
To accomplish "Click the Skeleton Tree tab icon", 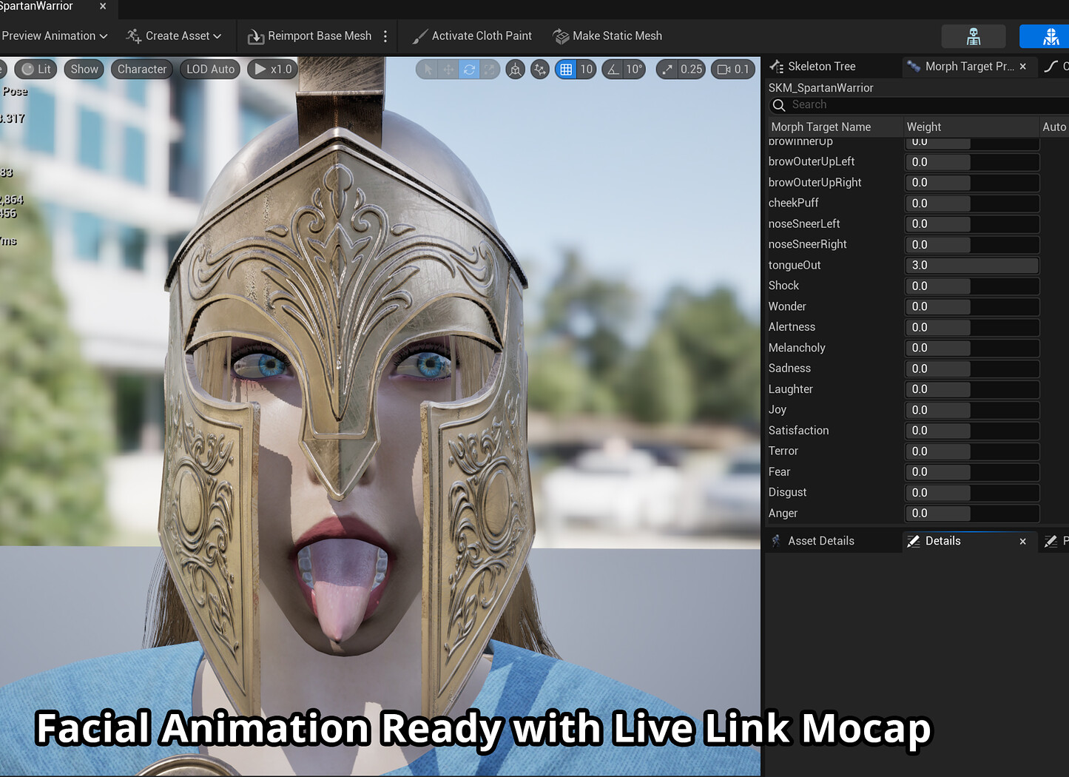I will 776,67.
